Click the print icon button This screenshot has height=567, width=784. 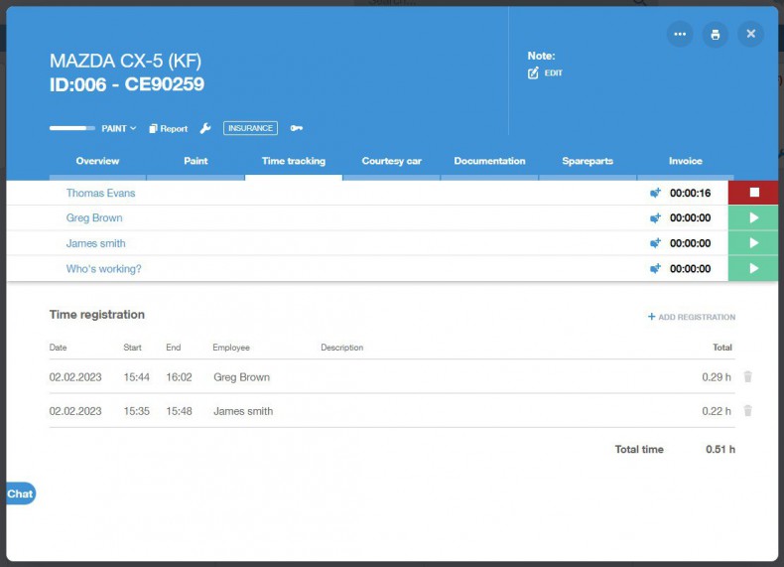pos(715,34)
